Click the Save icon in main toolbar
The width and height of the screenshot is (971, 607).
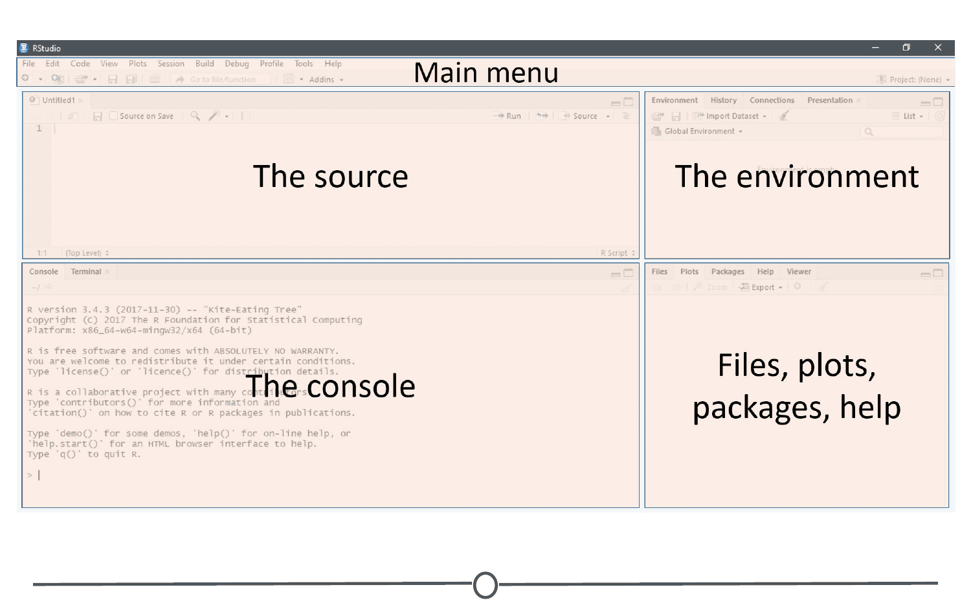point(113,79)
